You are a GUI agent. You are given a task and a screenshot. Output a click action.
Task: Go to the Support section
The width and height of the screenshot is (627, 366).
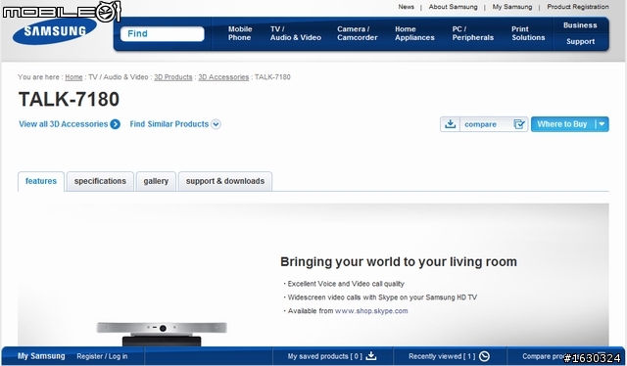pyautogui.click(x=580, y=41)
